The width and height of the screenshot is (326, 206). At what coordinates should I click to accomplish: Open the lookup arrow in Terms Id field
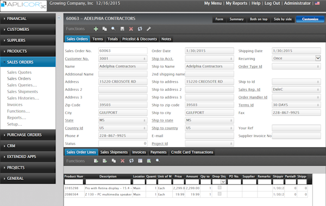318,105
